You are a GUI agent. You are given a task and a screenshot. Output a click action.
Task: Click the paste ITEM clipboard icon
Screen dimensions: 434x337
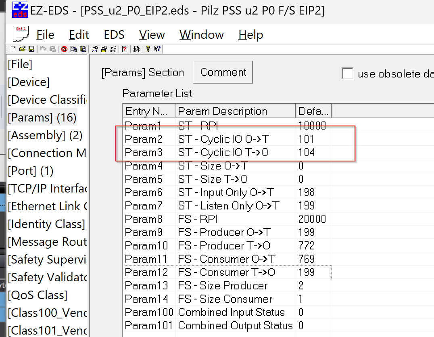[x=83, y=49]
